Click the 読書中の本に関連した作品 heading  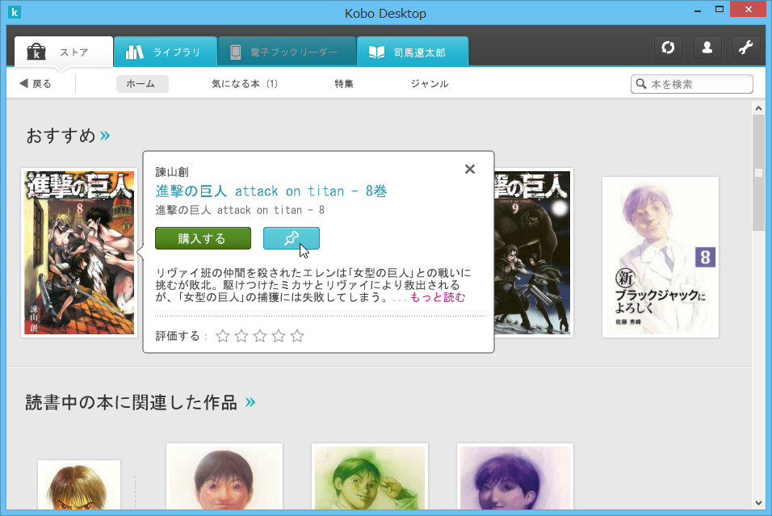(x=132, y=402)
